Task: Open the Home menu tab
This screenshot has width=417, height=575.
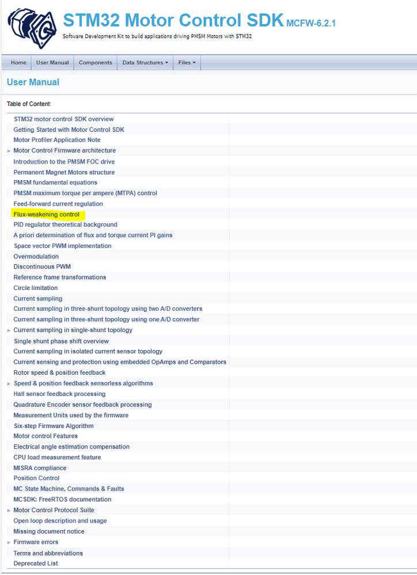Action: [18, 63]
